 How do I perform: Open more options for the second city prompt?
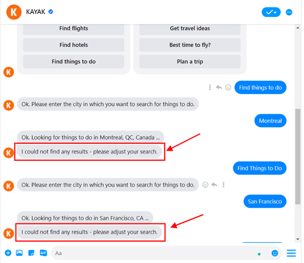[x=224, y=185]
